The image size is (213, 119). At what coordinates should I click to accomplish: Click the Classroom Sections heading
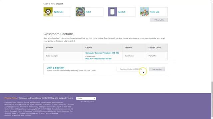pyautogui.click(x=59, y=34)
